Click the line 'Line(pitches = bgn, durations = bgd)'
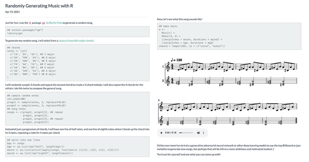Screen dimensions: 309x162 tap(188, 43)
